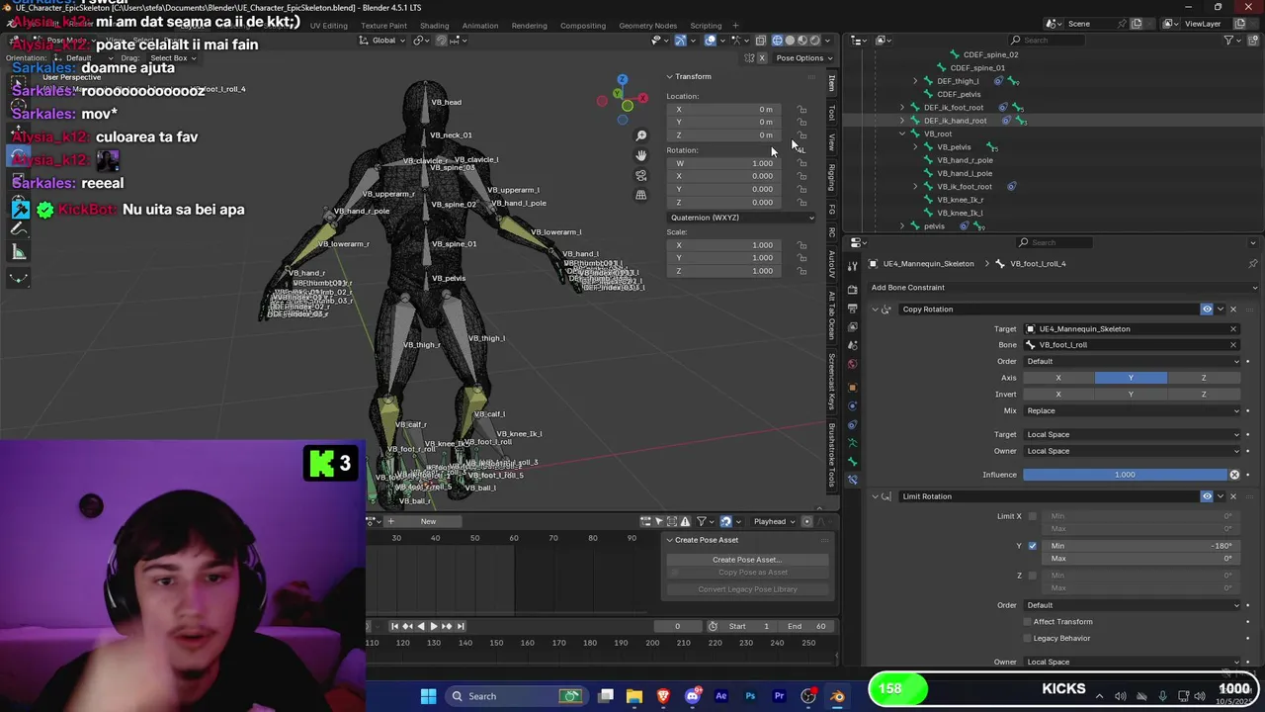Toggle Copy Rotation constraint visibility eye
This screenshot has height=712, width=1265.
tap(1207, 310)
